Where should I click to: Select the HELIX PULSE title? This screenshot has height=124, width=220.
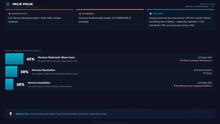tap(23, 4)
